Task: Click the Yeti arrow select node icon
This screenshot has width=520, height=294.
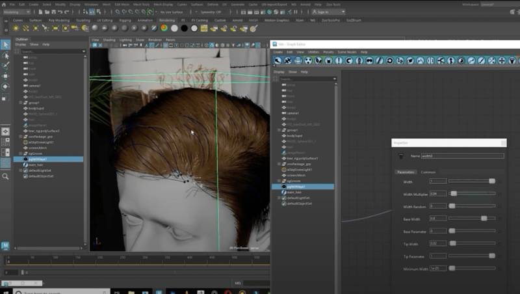Action: click(x=278, y=60)
